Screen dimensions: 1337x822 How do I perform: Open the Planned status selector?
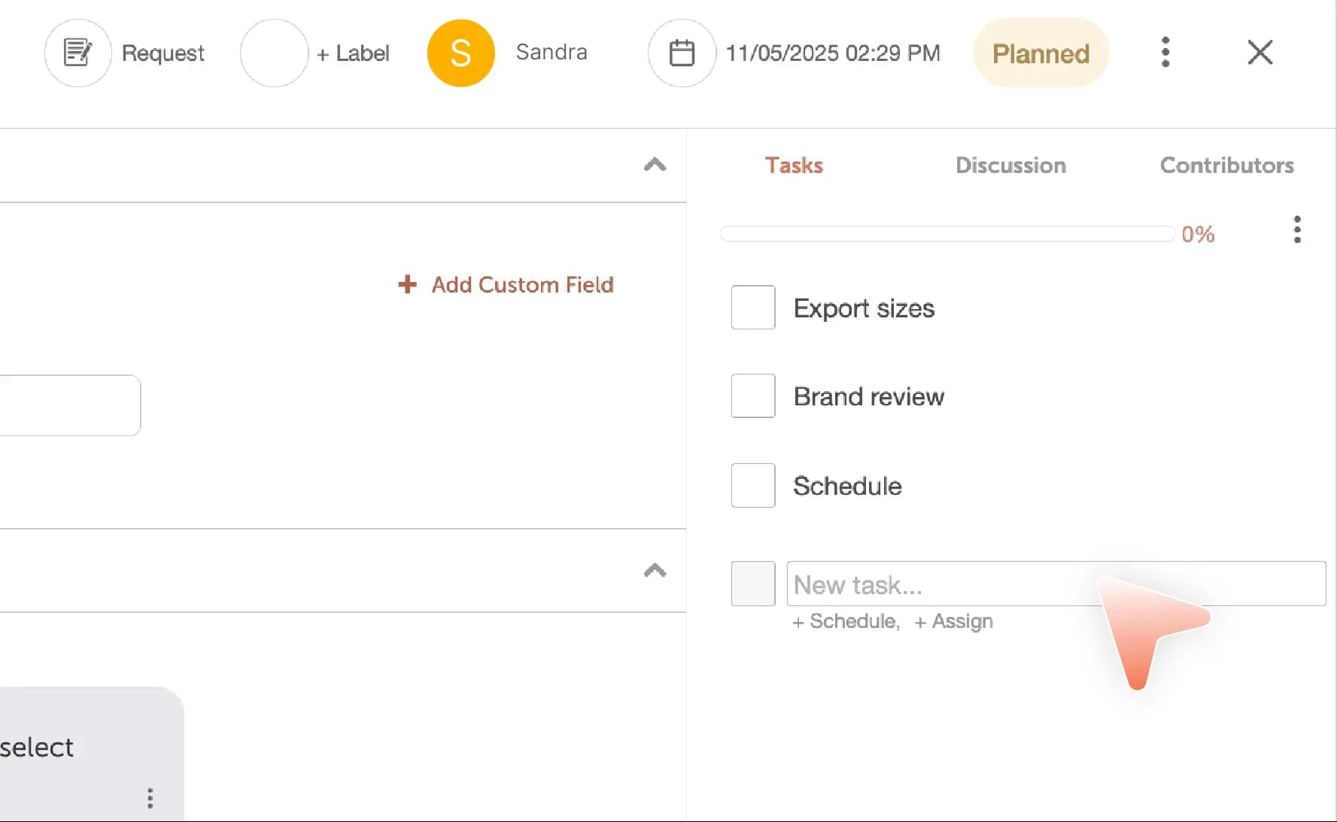tap(1041, 53)
